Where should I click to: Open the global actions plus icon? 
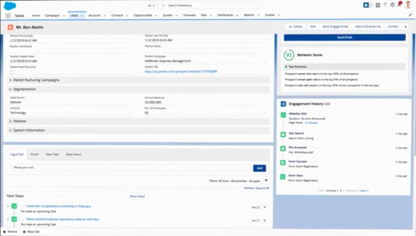pos(378,5)
